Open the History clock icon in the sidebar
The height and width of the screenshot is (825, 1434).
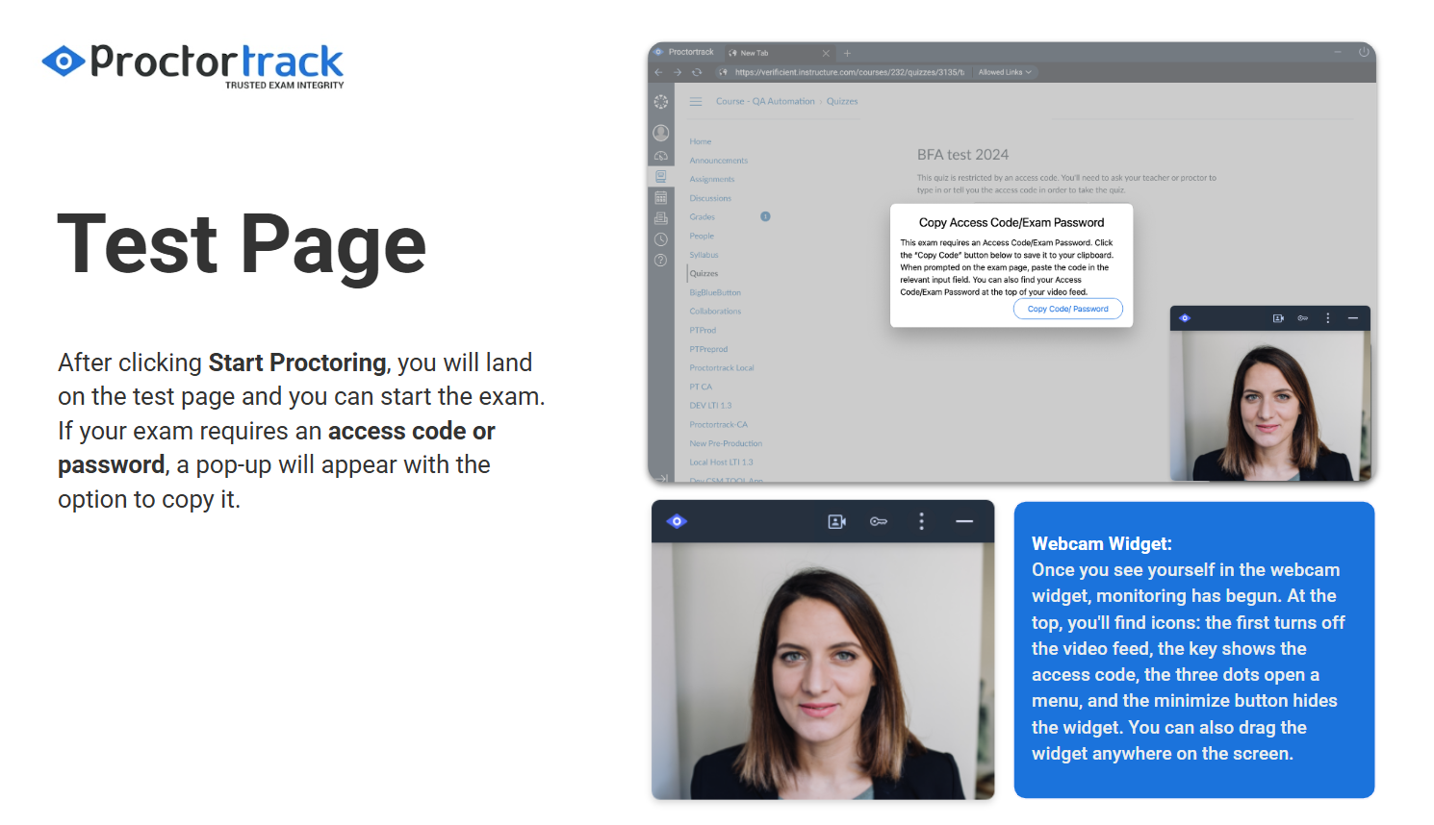coord(661,239)
